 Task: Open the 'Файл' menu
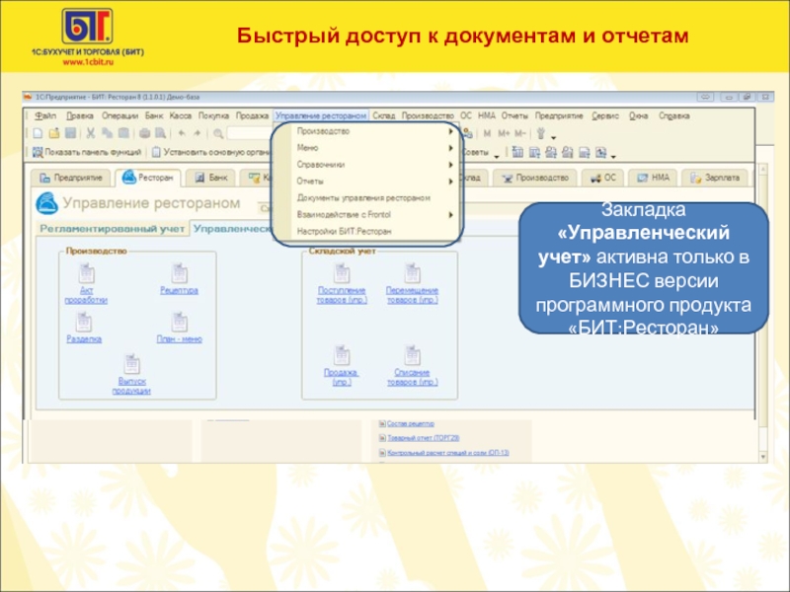click(x=44, y=115)
